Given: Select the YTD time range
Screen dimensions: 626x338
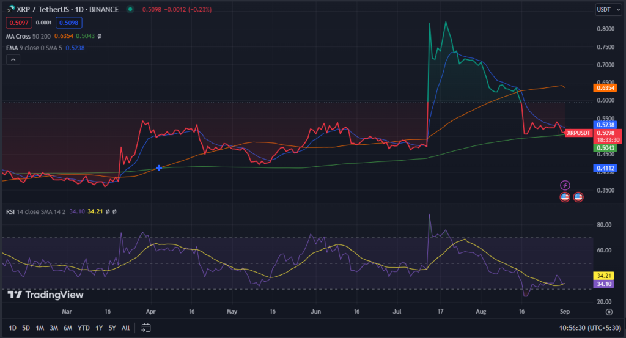Looking at the screenshot, I should pos(84,328).
